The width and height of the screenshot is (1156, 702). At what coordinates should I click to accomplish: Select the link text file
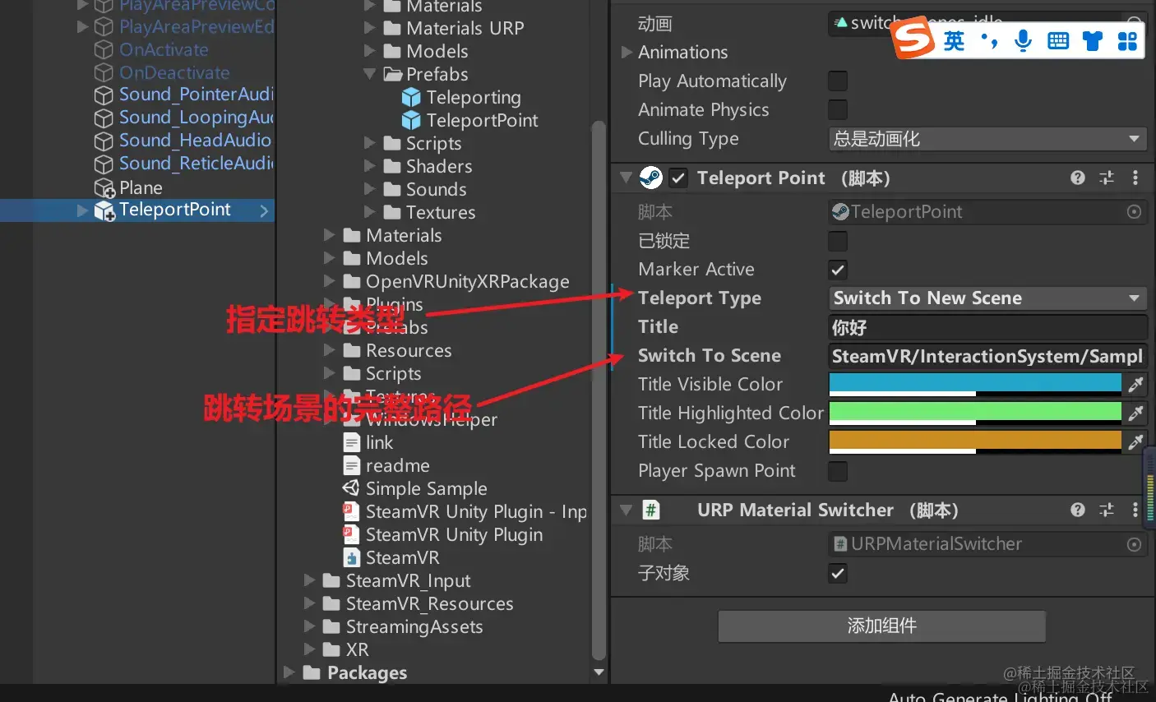click(x=368, y=442)
